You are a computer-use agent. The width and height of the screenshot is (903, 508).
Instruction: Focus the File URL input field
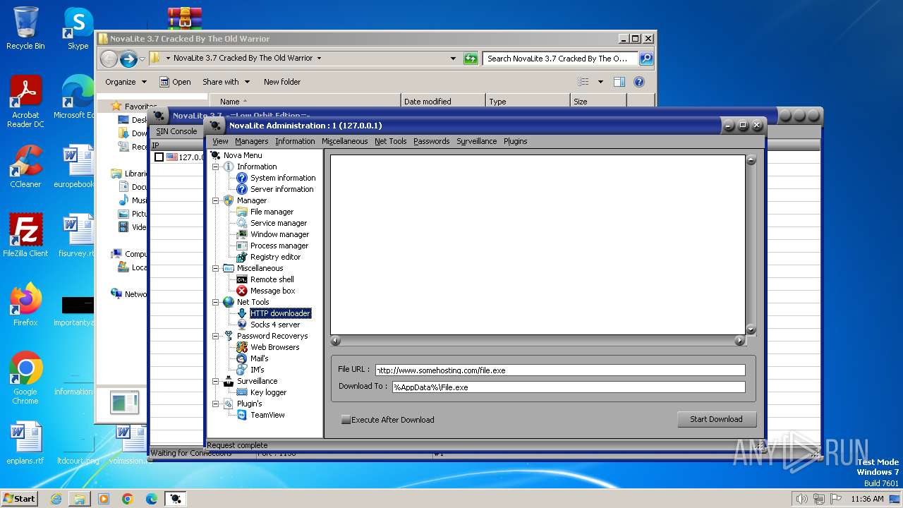[x=560, y=370]
